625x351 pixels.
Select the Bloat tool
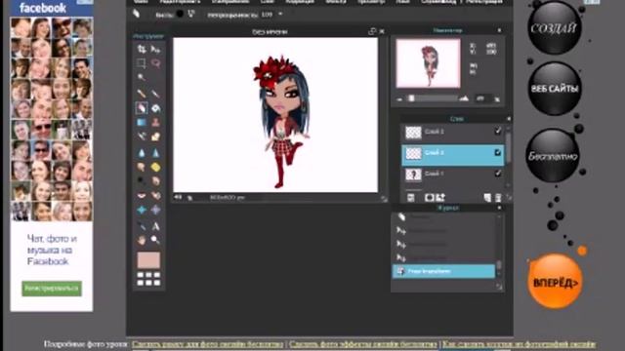click(x=141, y=210)
